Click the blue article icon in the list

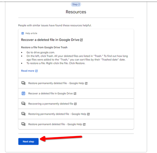click(23, 93)
